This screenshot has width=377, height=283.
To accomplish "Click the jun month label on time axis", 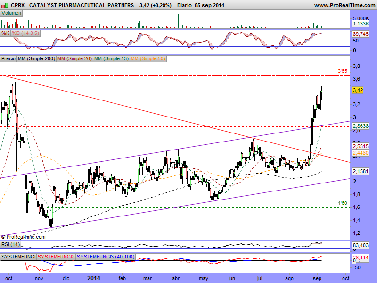I will pyautogui.click(x=231, y=278).
